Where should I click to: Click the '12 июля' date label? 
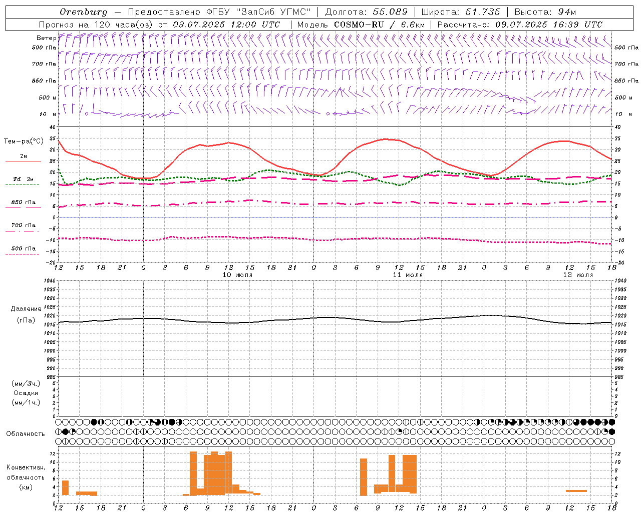578,275
